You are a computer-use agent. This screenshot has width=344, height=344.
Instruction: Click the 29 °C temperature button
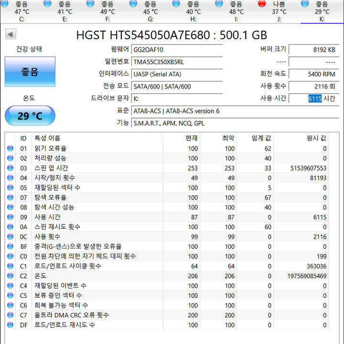30,116
